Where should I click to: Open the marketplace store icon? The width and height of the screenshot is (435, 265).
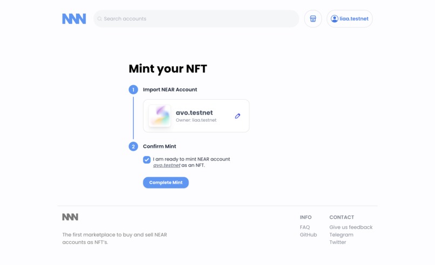pos(313,19)
